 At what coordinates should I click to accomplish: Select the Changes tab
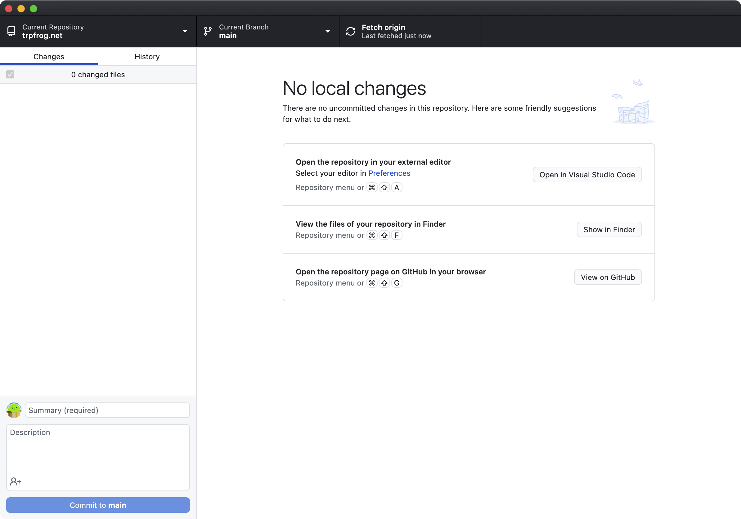(49, 57)
